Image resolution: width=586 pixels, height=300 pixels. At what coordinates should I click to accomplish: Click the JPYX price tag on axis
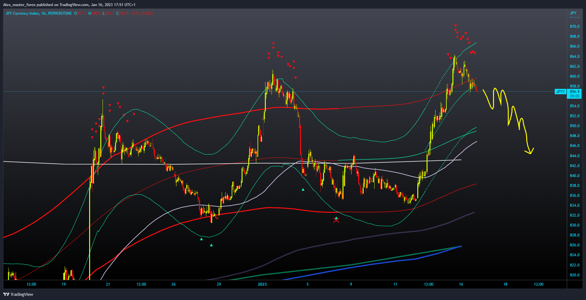(x=560, y=92)
